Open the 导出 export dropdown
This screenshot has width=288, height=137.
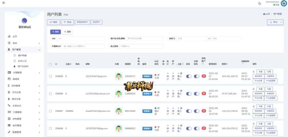pyautogui.click(x=275, y=22)
